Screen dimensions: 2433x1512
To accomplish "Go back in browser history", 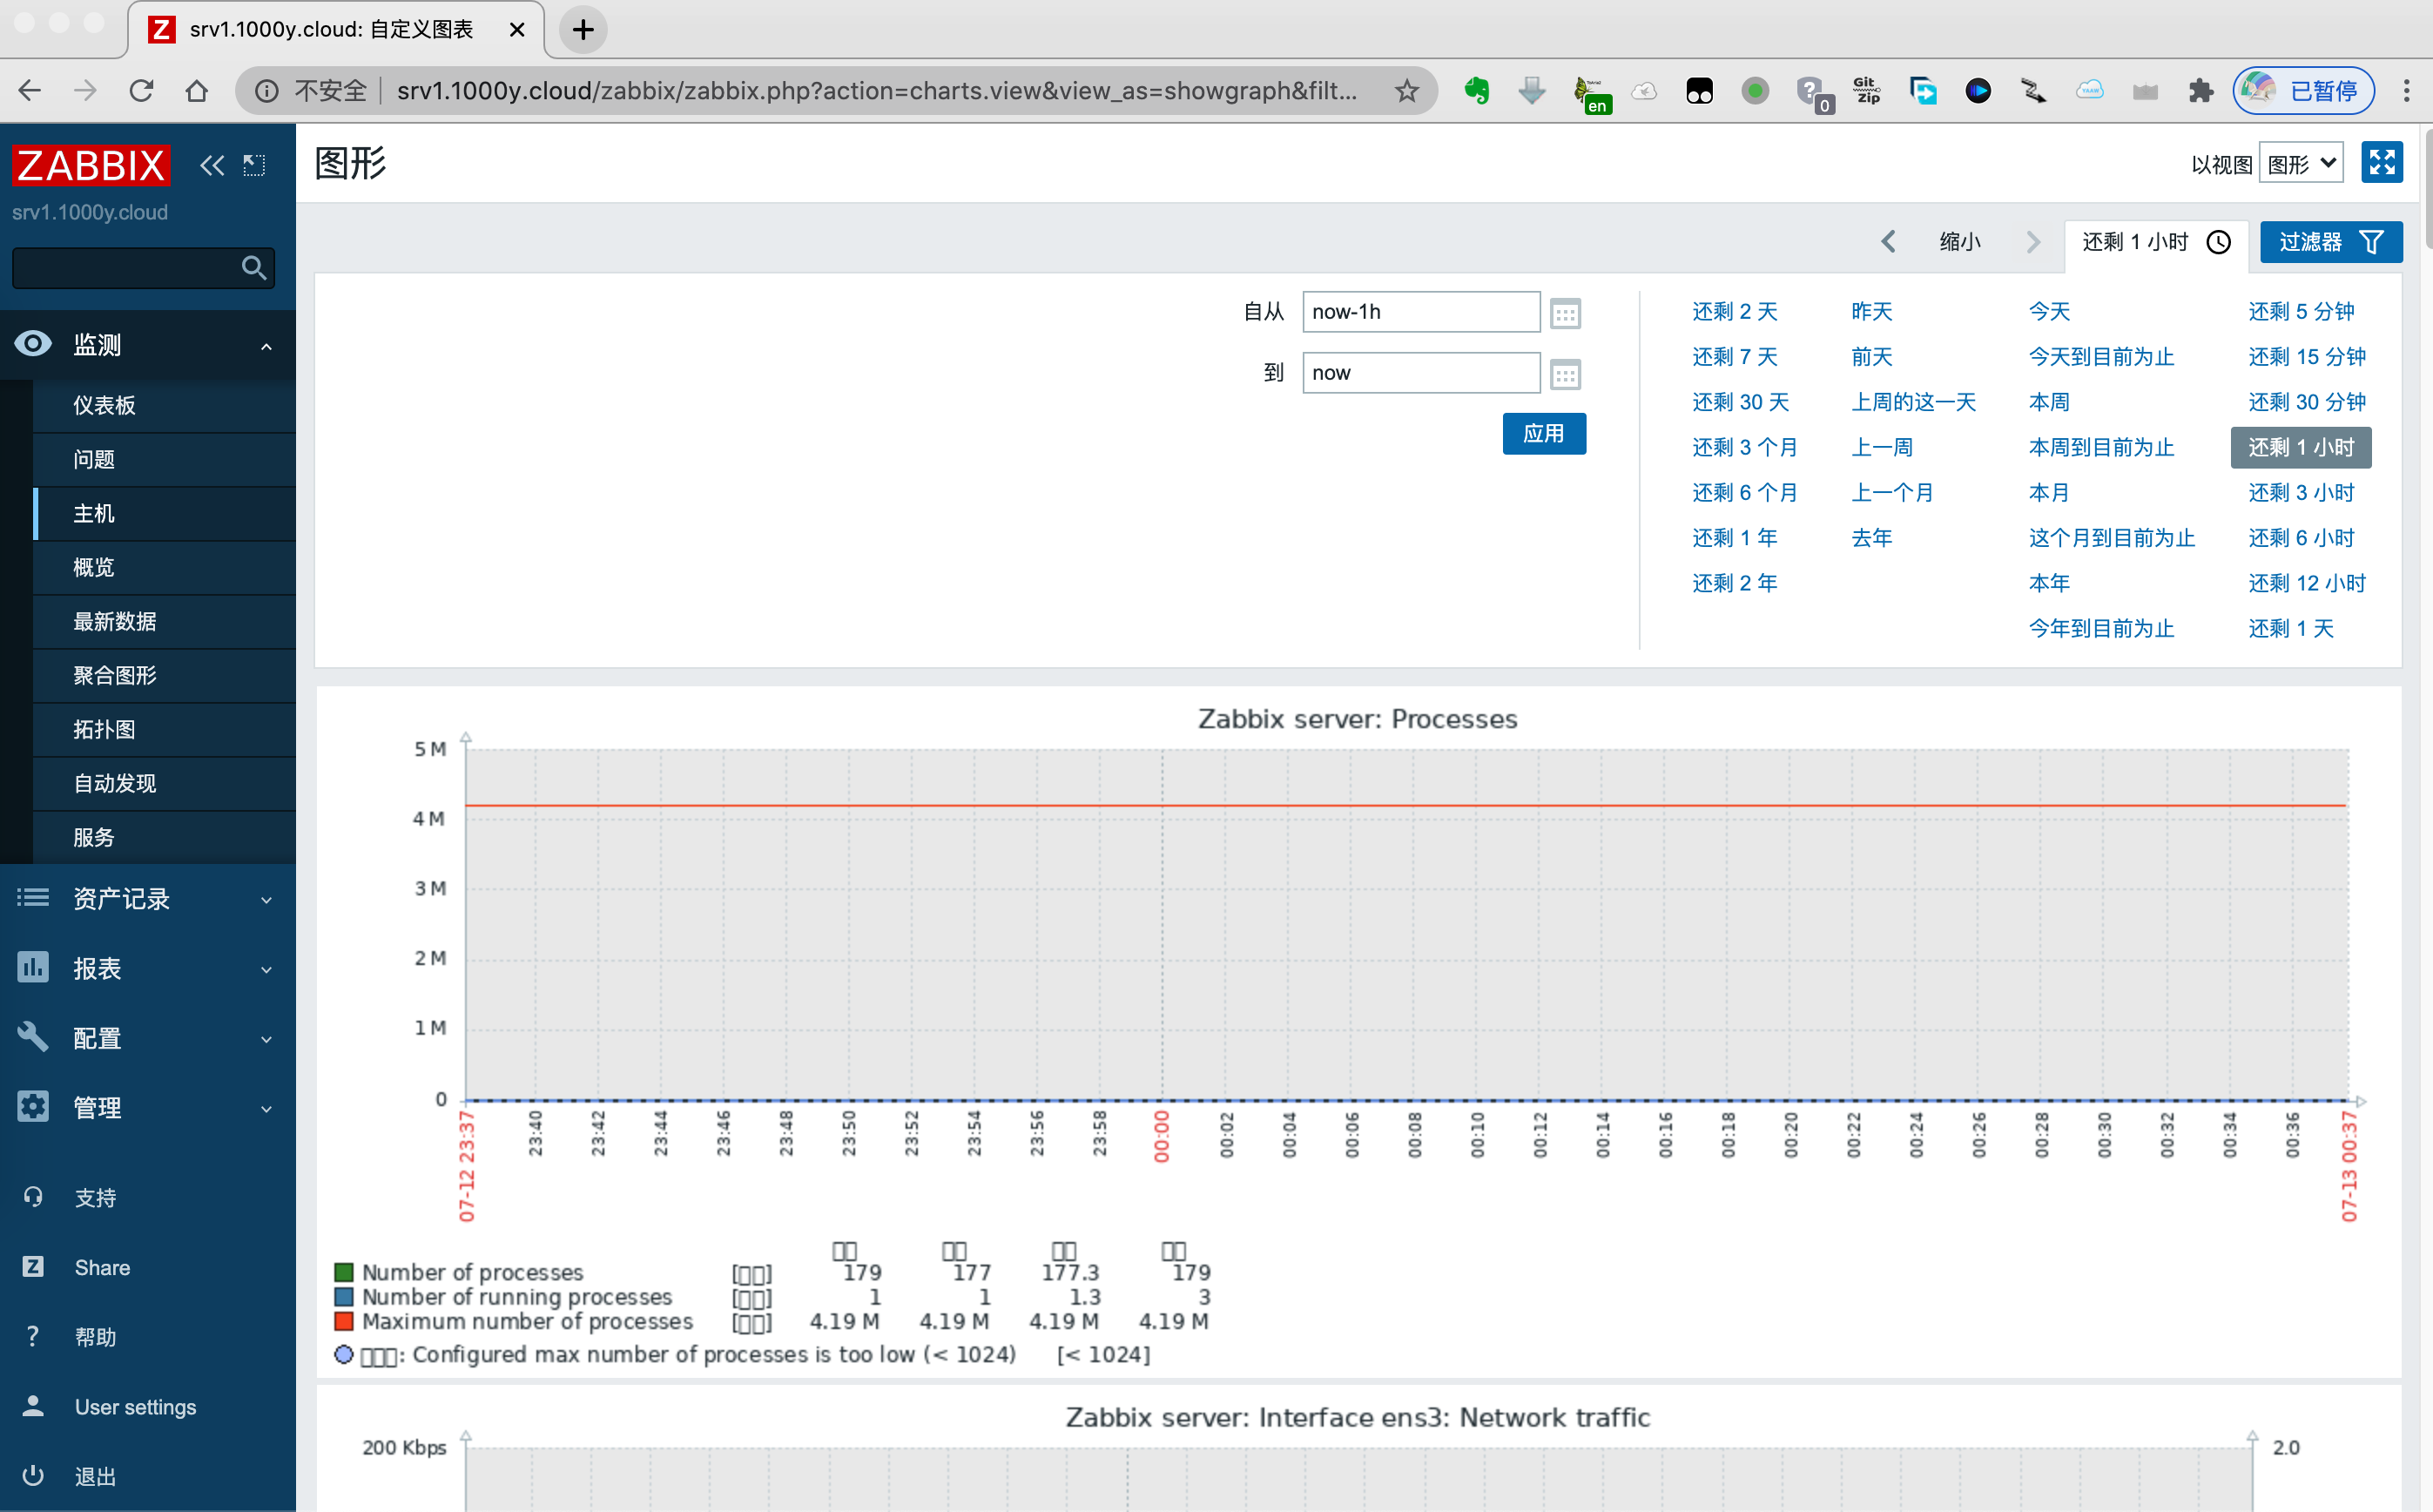I will click(30, 91).
